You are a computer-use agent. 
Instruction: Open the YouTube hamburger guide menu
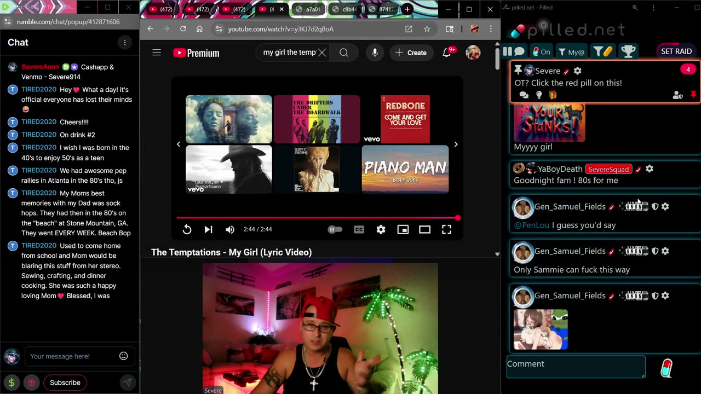point(157,53)
